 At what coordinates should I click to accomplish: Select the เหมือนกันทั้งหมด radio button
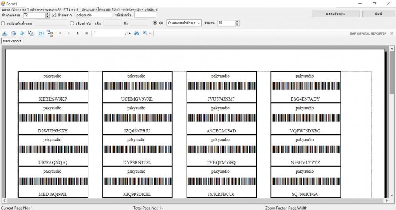(3, 23)
